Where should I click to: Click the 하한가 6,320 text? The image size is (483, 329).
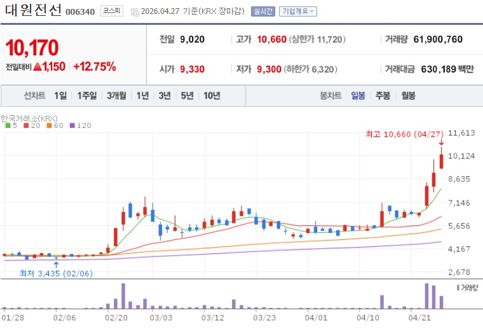(311, 69)
